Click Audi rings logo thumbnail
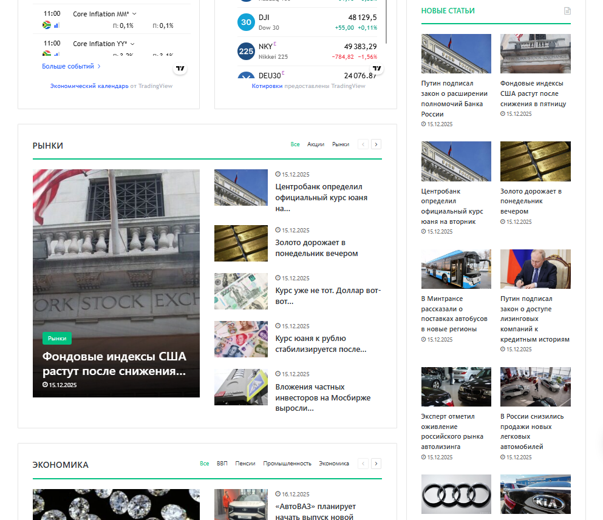Viewport: 603px width, 520px height. coord(456,495)
